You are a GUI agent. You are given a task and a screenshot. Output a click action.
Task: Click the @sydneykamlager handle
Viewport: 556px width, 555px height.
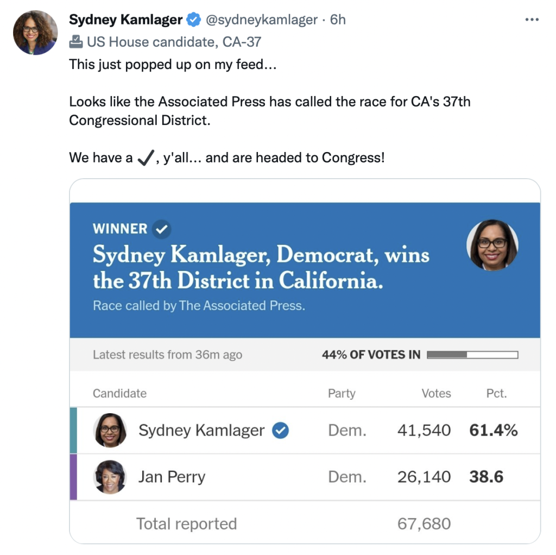(x=261, y=20)
